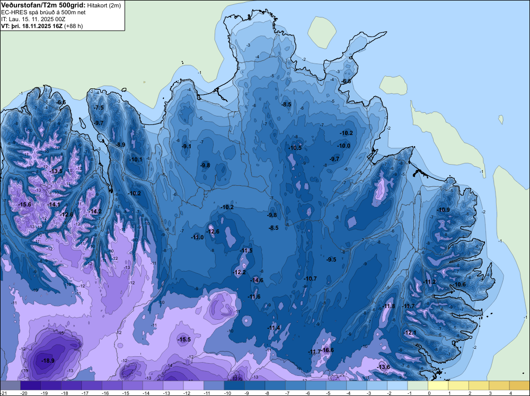
Task: Click the title 'Veðurstofan/T2m 500grid:' in the header
Action: 43,5
